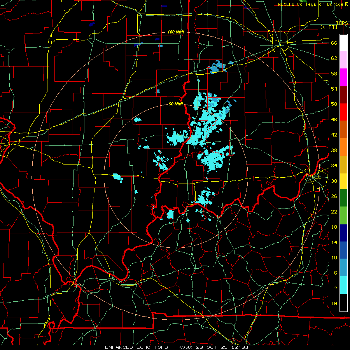Click the TH threshold legend label

(x=334, y=304)
